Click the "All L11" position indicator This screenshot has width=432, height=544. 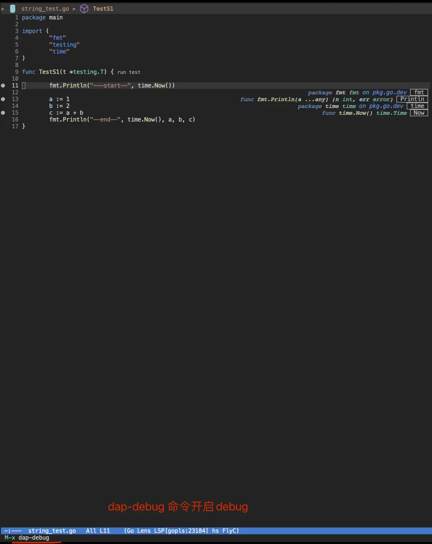pos(98,531)
